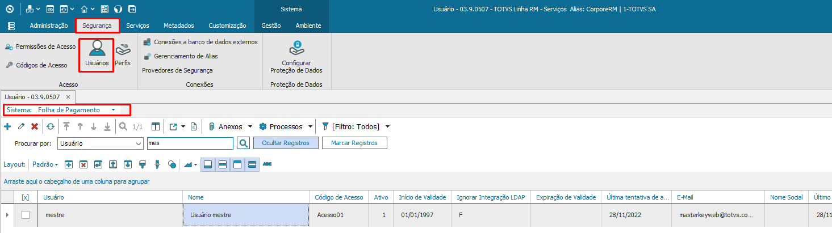Click the paint roller format icon
832x233 pixels.
coord(143,164)
